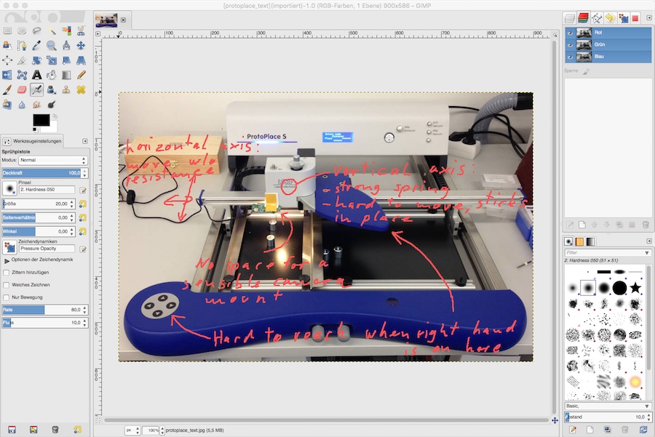Open the px unit dropdown
This screenshot has height=437, width=655.
pos(132,430)
